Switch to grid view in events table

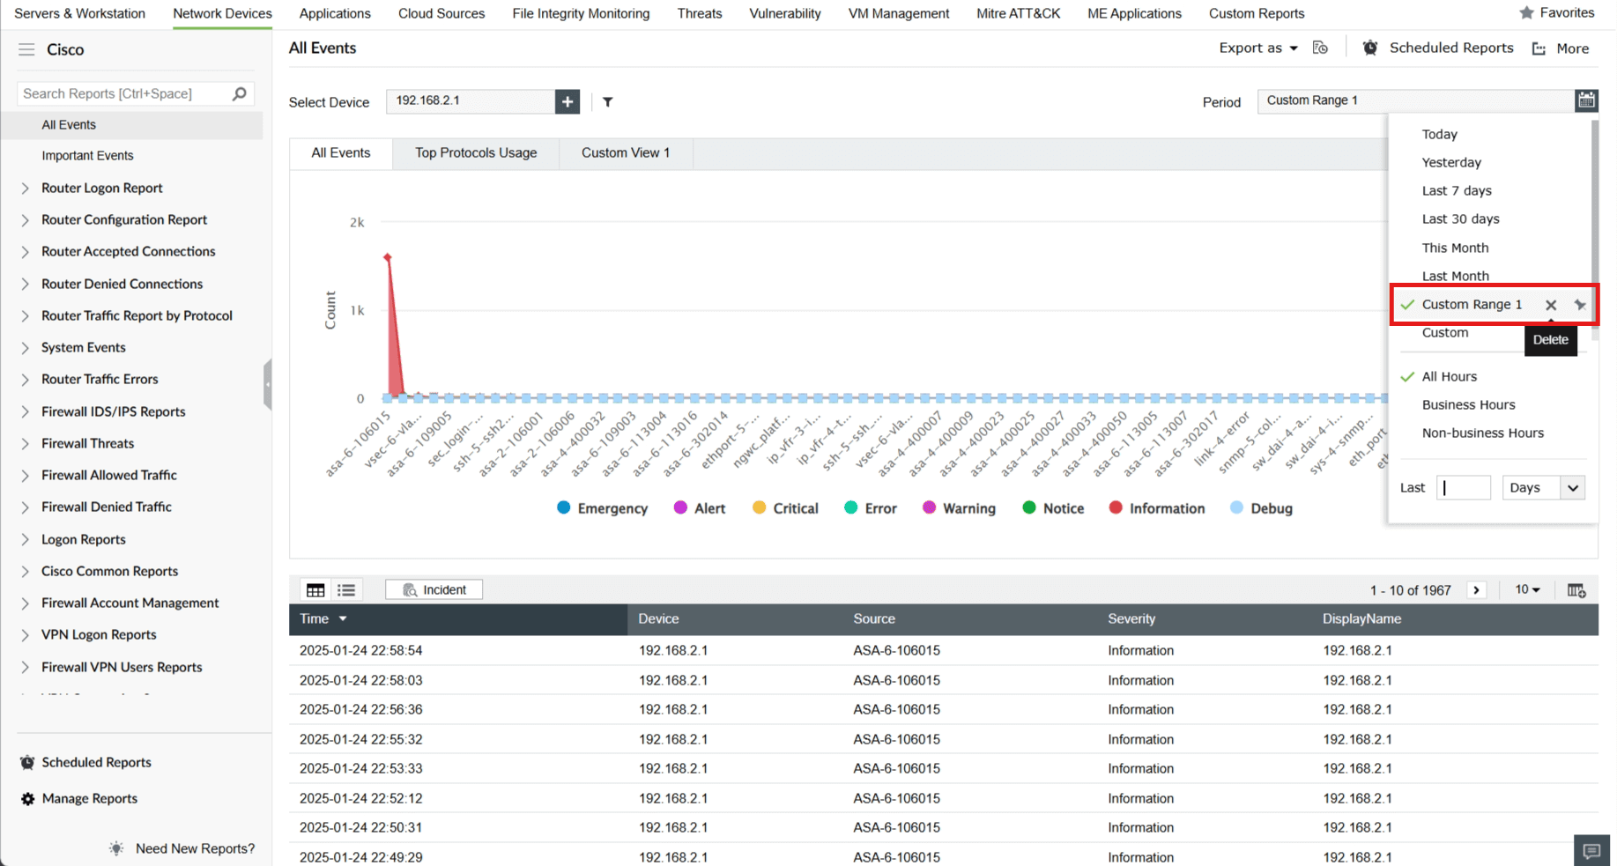[x=315, y=589]
